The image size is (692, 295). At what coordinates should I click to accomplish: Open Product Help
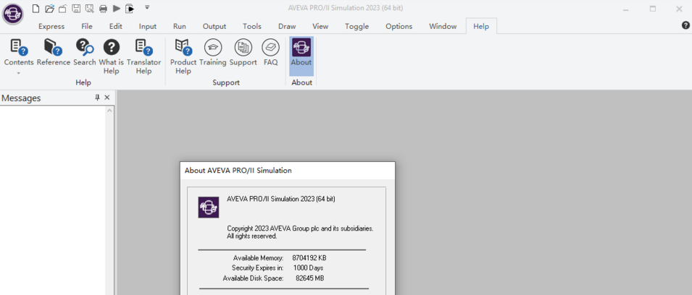(183, 56)
